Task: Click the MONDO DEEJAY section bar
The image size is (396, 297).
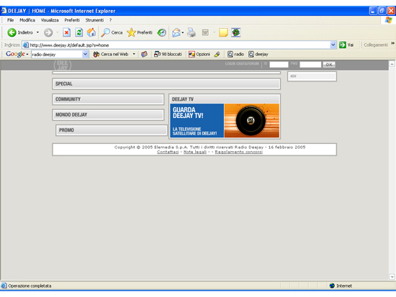Action: 108,114
